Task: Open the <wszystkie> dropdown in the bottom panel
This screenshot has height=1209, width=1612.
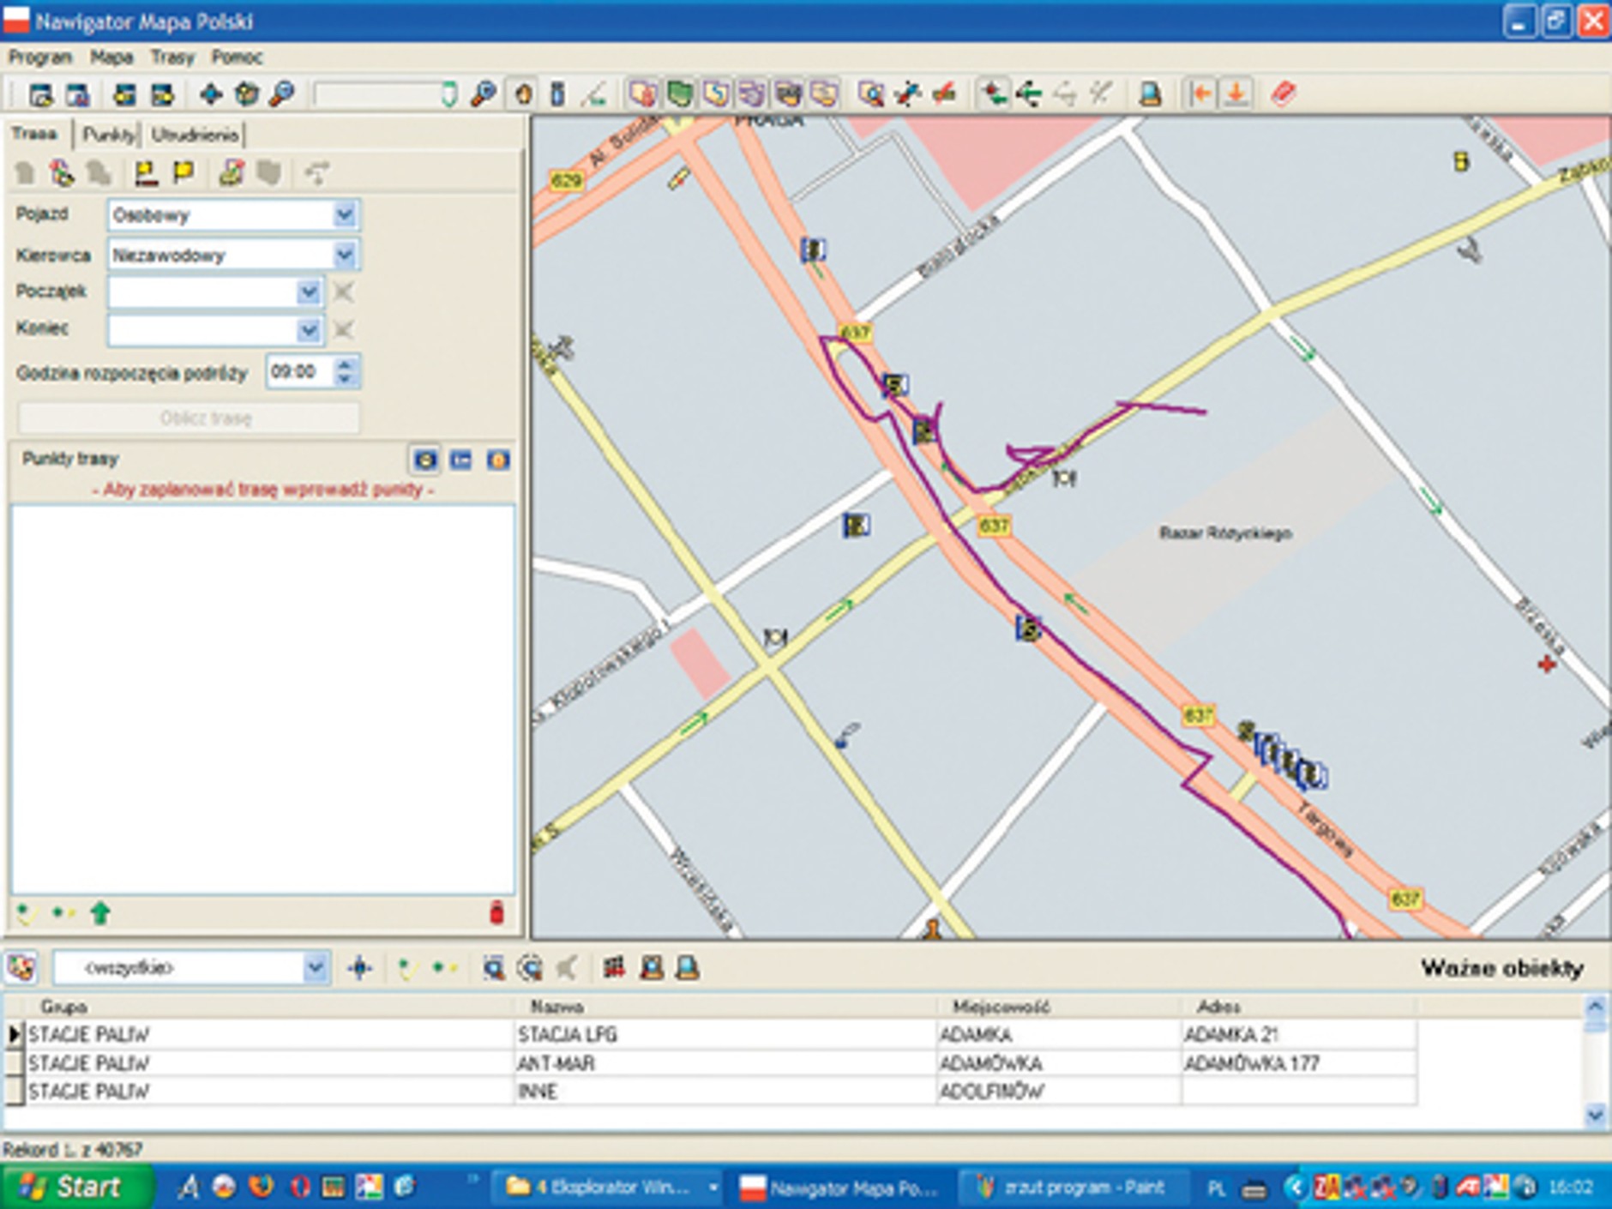Action: (316, 967)
